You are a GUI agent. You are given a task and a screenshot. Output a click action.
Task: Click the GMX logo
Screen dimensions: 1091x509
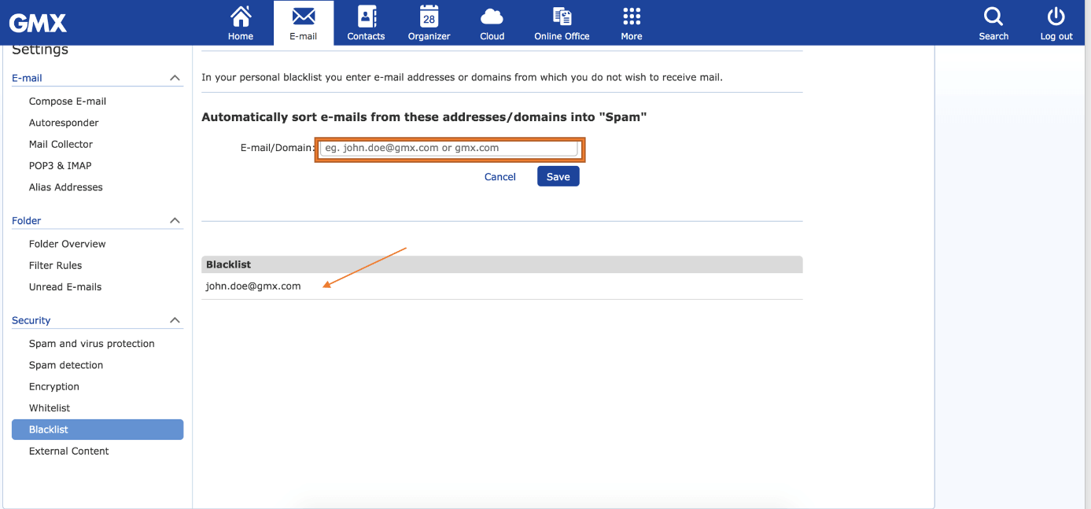click(38, 23)
